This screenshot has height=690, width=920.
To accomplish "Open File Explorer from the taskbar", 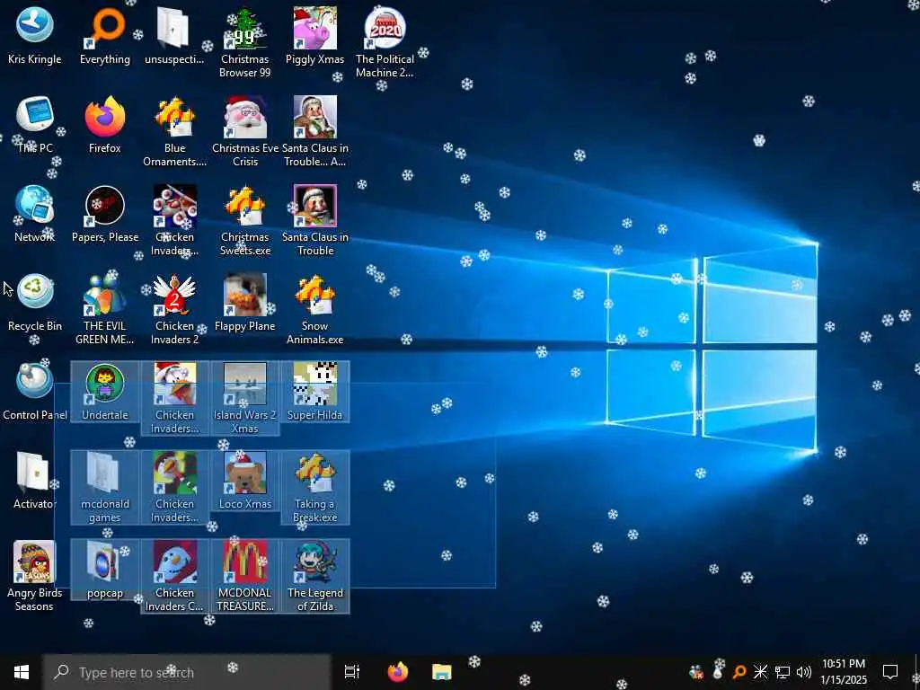I will pyautogui.click(x=442, y=672).
